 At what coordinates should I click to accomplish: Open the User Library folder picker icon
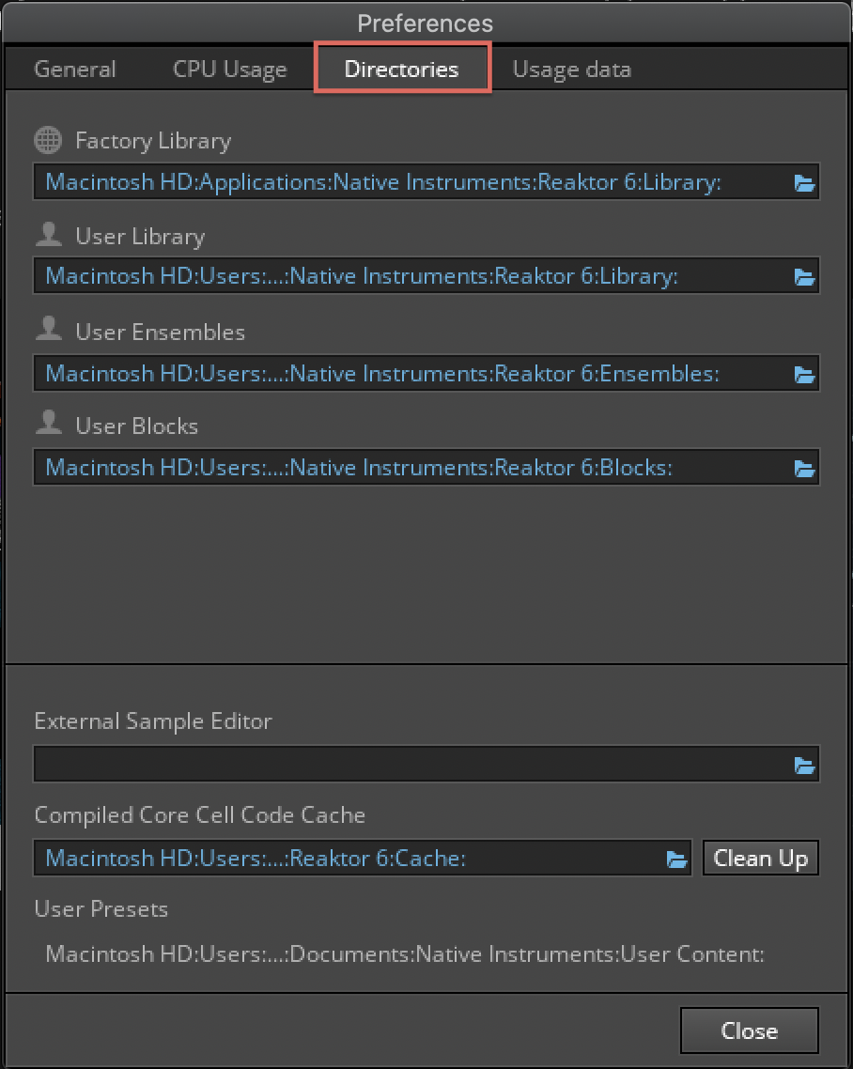pyautogui.click(x=803, y=277)
